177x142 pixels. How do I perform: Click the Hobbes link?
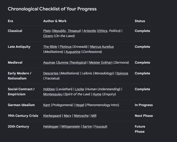pyautogui.click(x=49, y=89)
